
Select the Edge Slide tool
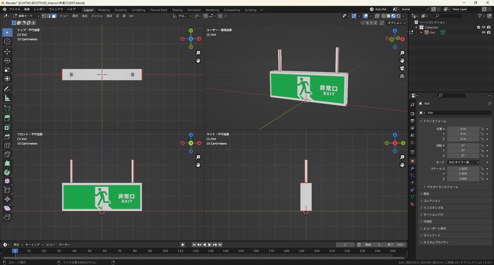tap(7, 190)
